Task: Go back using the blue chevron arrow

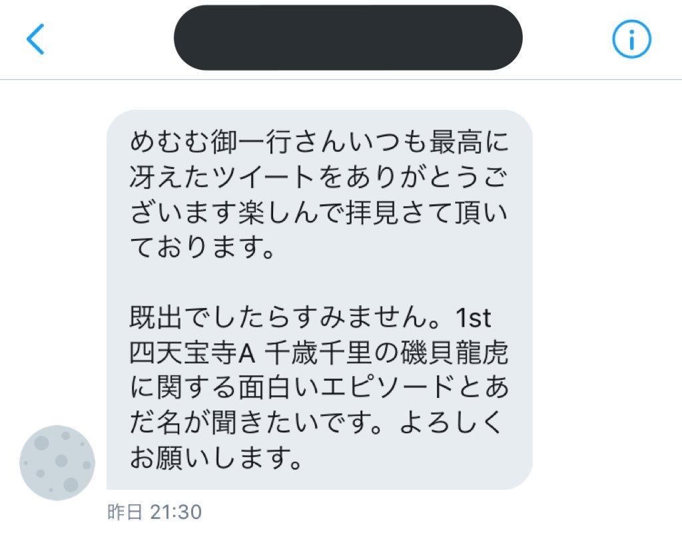Action: (x=35, y=39)
